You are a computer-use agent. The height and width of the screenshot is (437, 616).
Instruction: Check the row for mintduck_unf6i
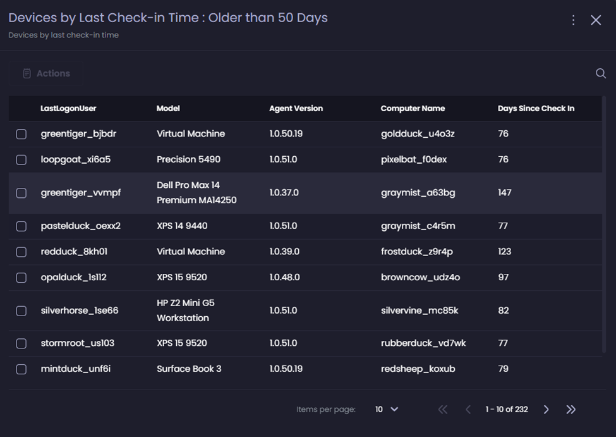click(21, 369)
